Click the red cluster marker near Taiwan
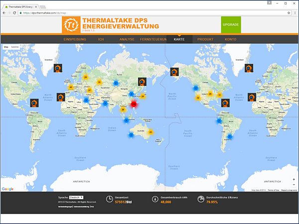Image resolution: width=299 pixels, height=224 pixels. click(134, 104)
